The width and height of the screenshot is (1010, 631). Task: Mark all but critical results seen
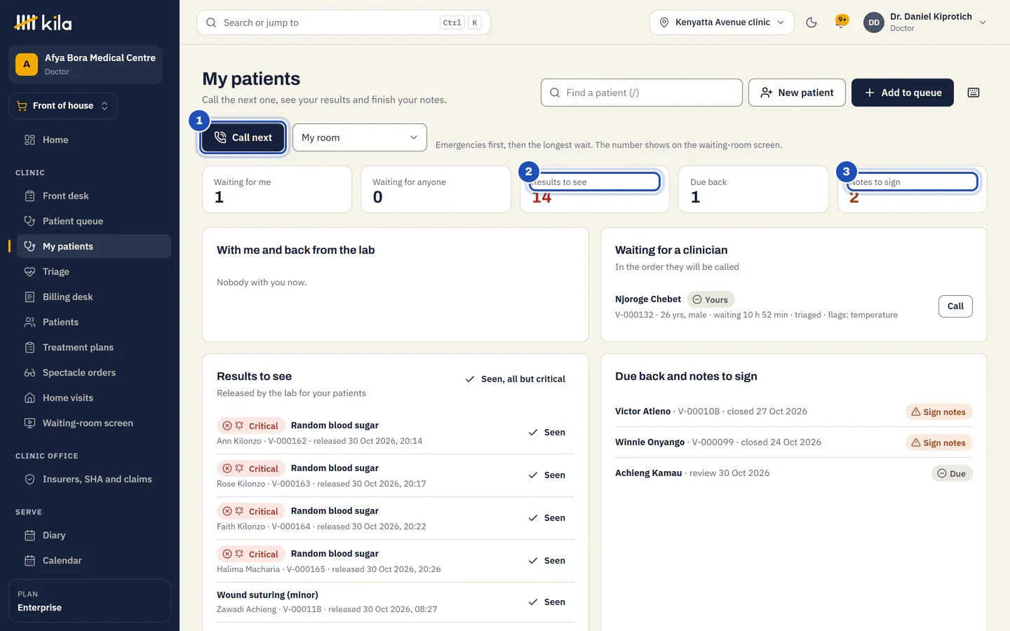pos(516,379)
